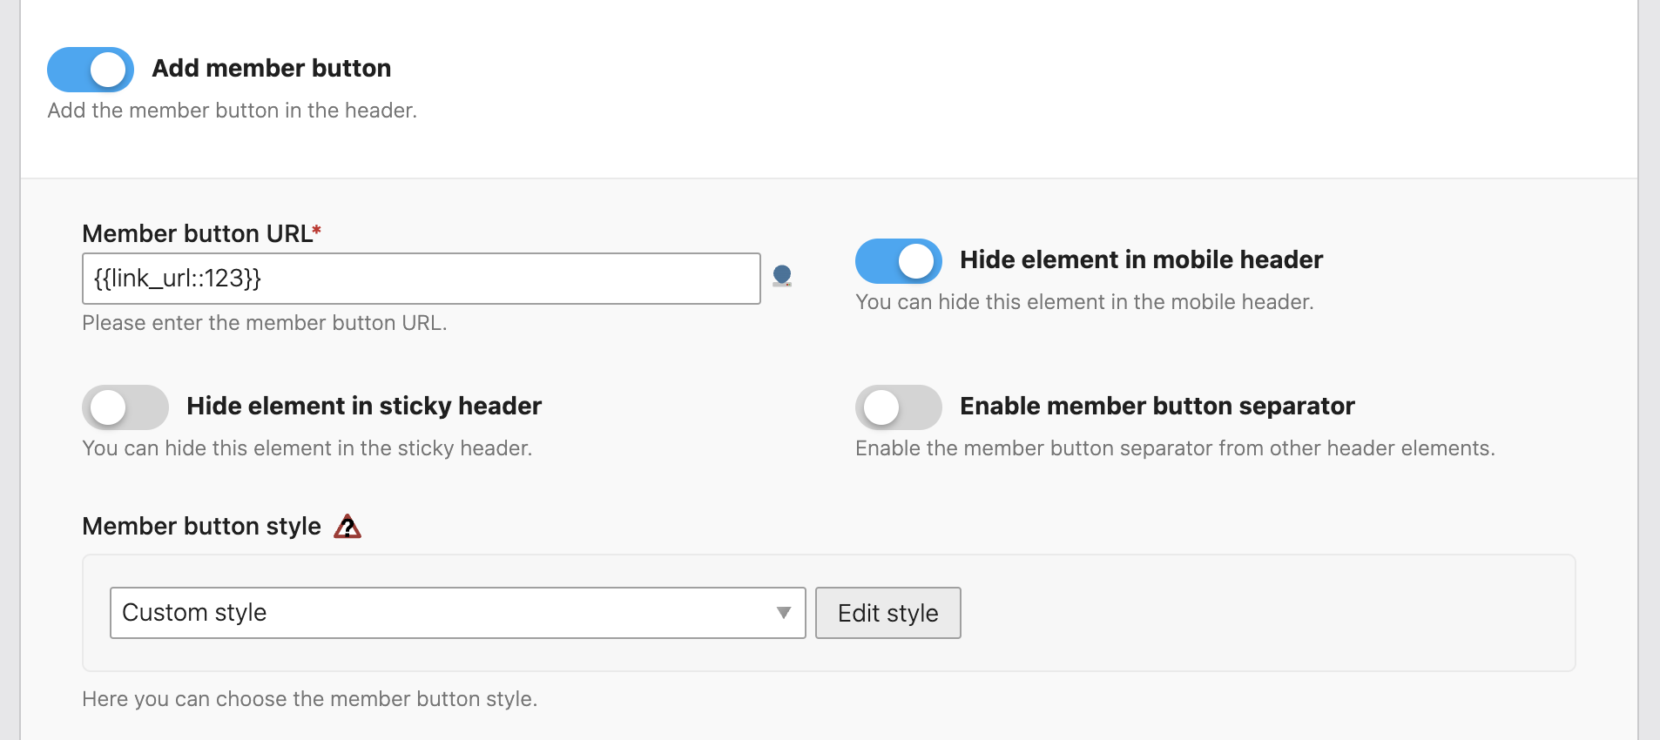The height and width of the screenshot is (740, 1660).
Task: Click the "Member button style" heading label
Action: point(201,526)
